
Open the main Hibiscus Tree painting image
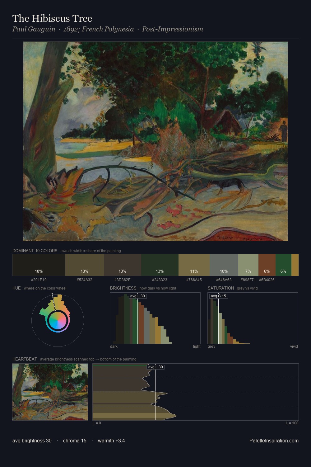point(155,141)
